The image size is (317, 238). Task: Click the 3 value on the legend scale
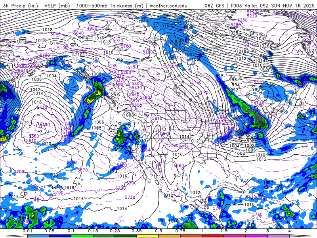[268, 231]
